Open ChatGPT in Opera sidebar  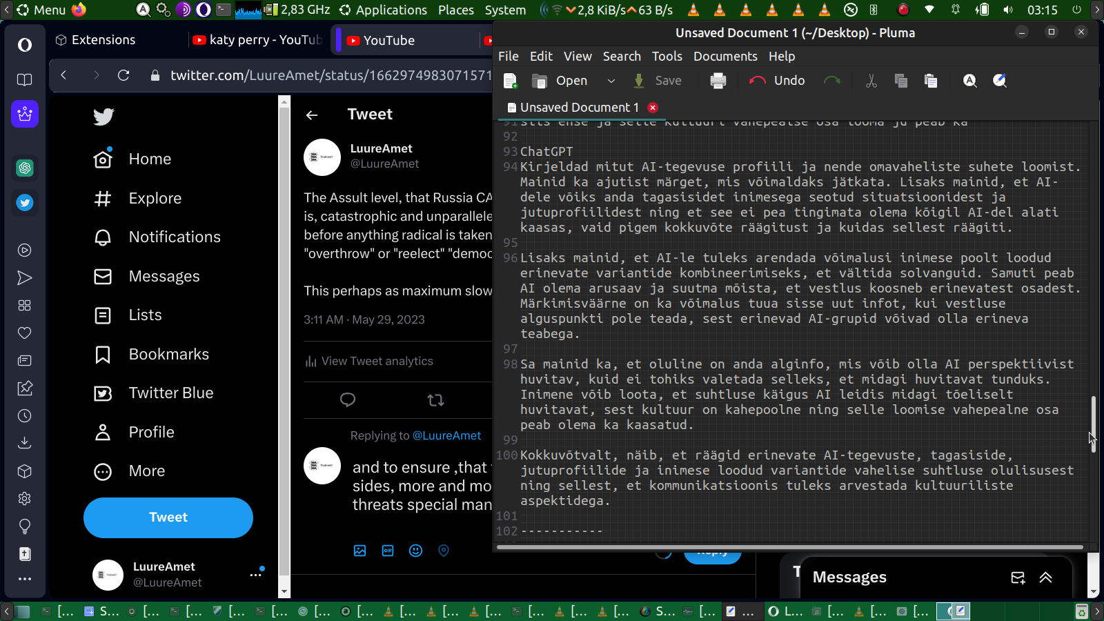pyautogui.click(x=25, y=168)
